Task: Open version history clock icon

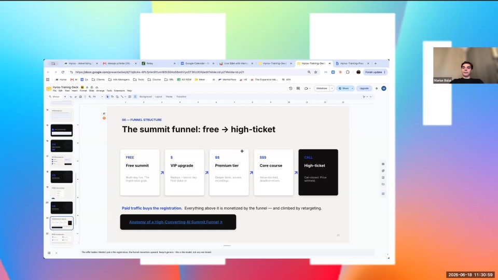Action: click(x=290, y=89)
